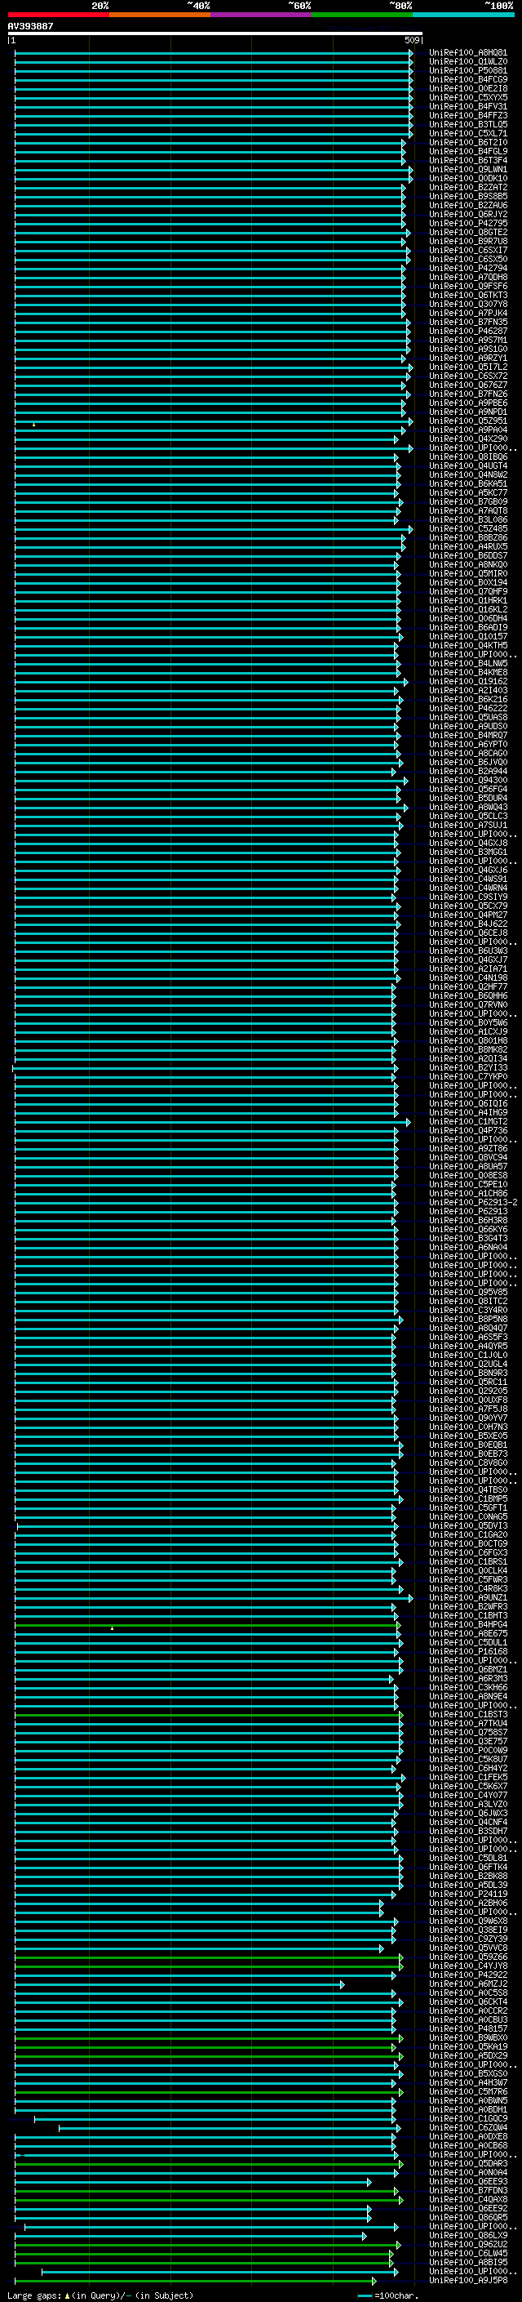Click the short alignment bar for UniRef100_A6MZJ2
Viewport: 522px width, 2302px height.
tap(179, 1984)
